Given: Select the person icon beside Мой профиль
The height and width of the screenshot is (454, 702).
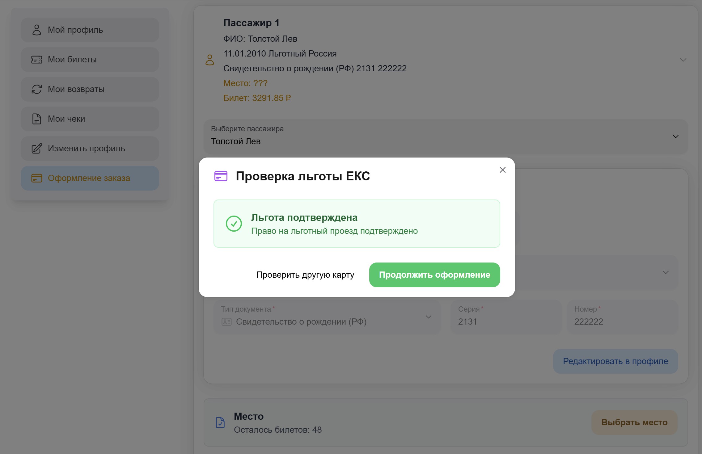Looking at the screenshot, I should point(37,30).
